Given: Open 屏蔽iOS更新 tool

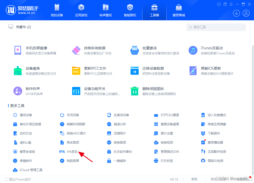Looking at the screenshot, I should [211, 71].
